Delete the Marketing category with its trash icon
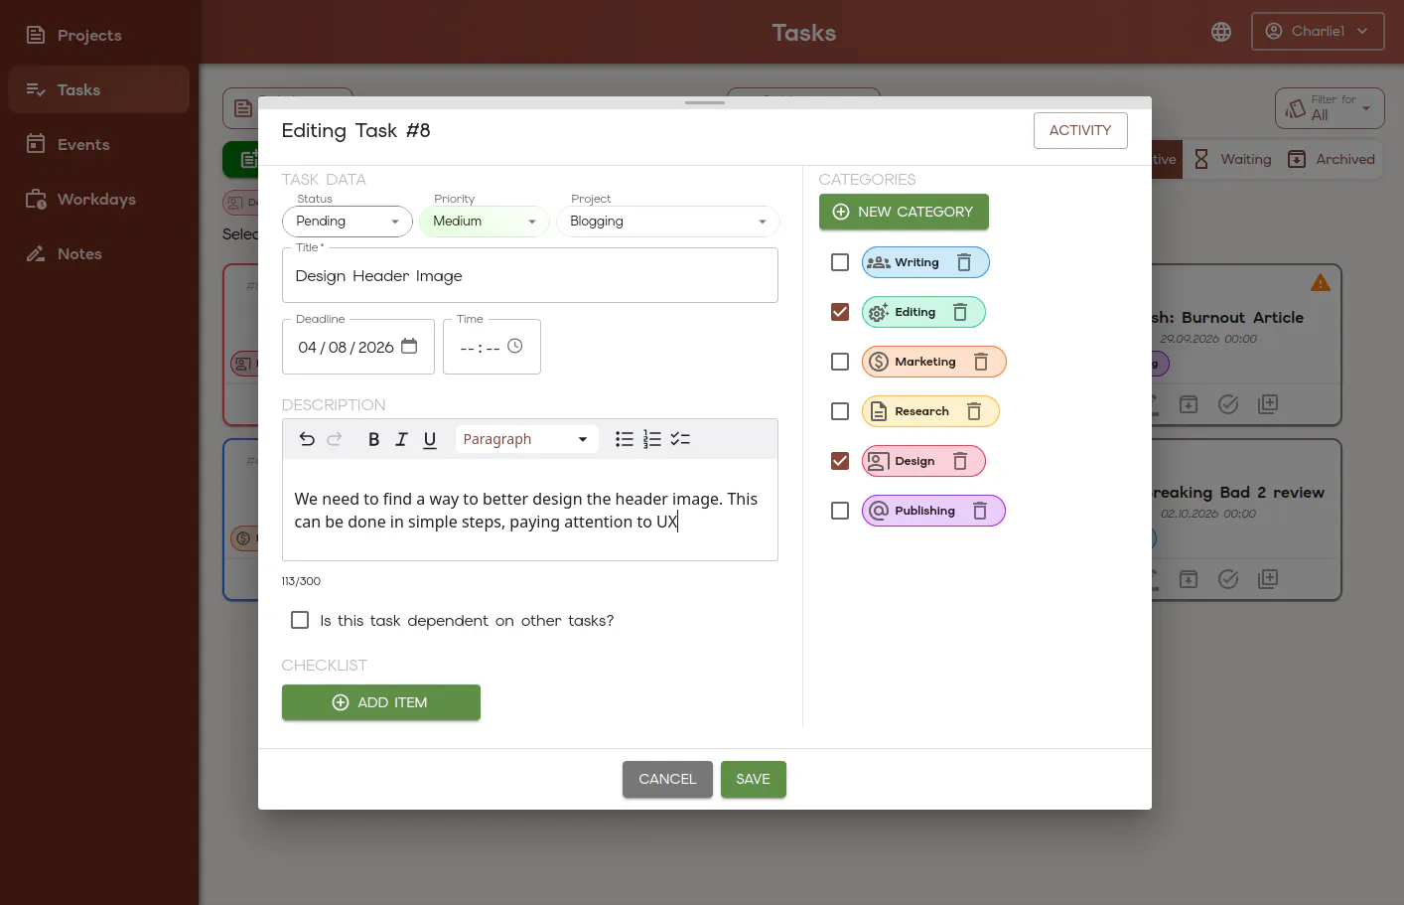Image resolution: width=1404 pixels, height=905 pixels. click(x=980, y=362)
